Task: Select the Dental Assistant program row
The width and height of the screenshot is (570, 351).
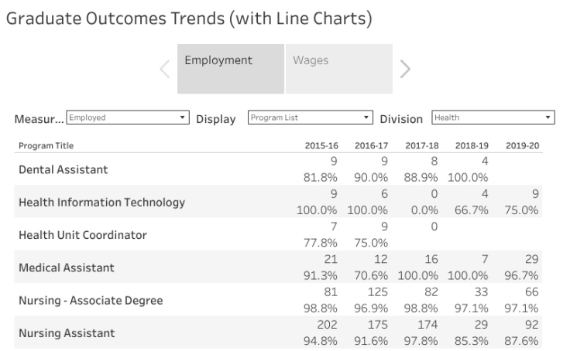Action: [64, 169]
